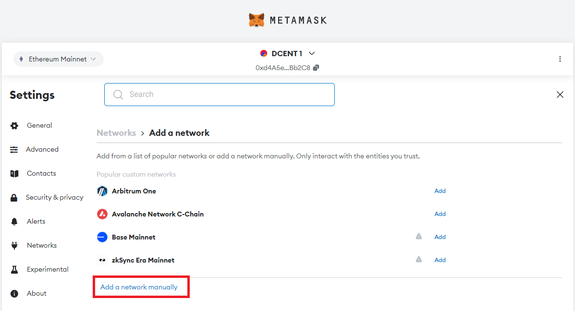Open Alerts settings
The image size is (575, 311).
coord(36,221)
